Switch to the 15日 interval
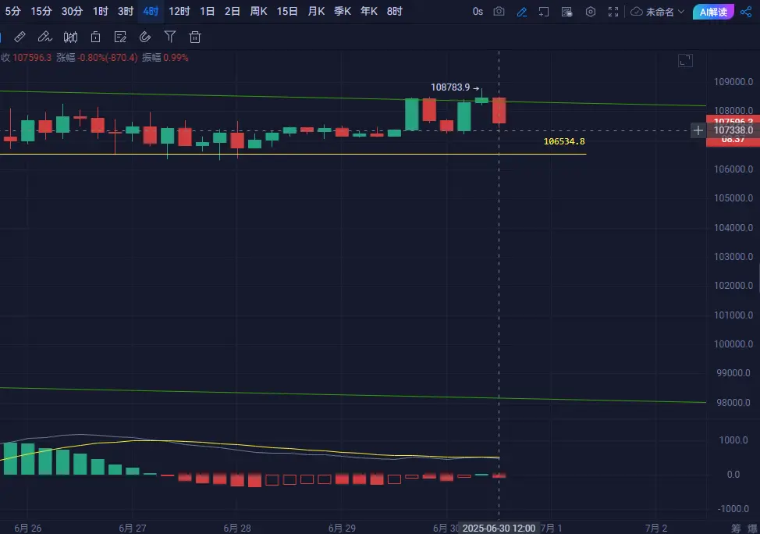This screenshot has width=760, height=534. click(287, 11)
